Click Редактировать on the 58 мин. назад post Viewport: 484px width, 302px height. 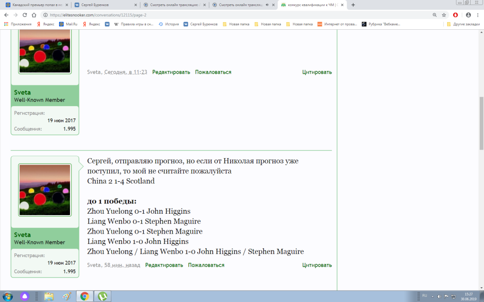(164, 265)
